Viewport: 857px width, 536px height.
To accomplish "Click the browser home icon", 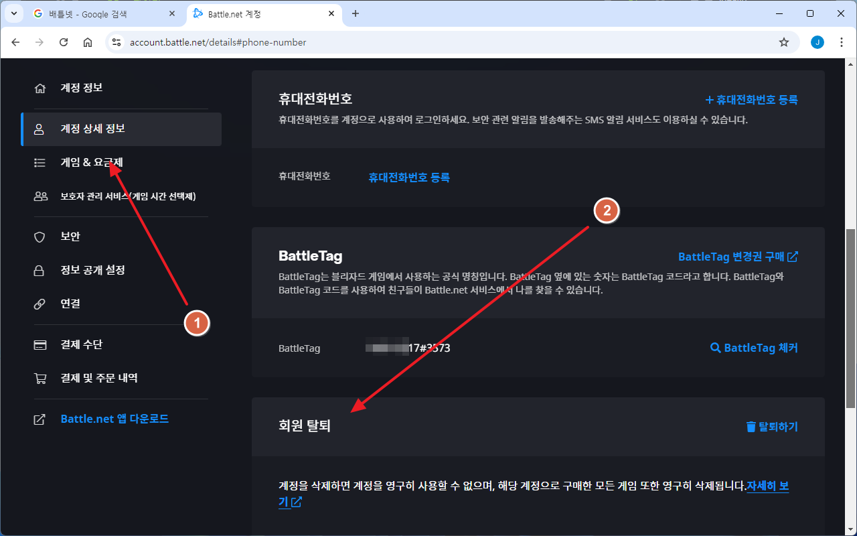I will pyautogui.click(x=88, y=42).
